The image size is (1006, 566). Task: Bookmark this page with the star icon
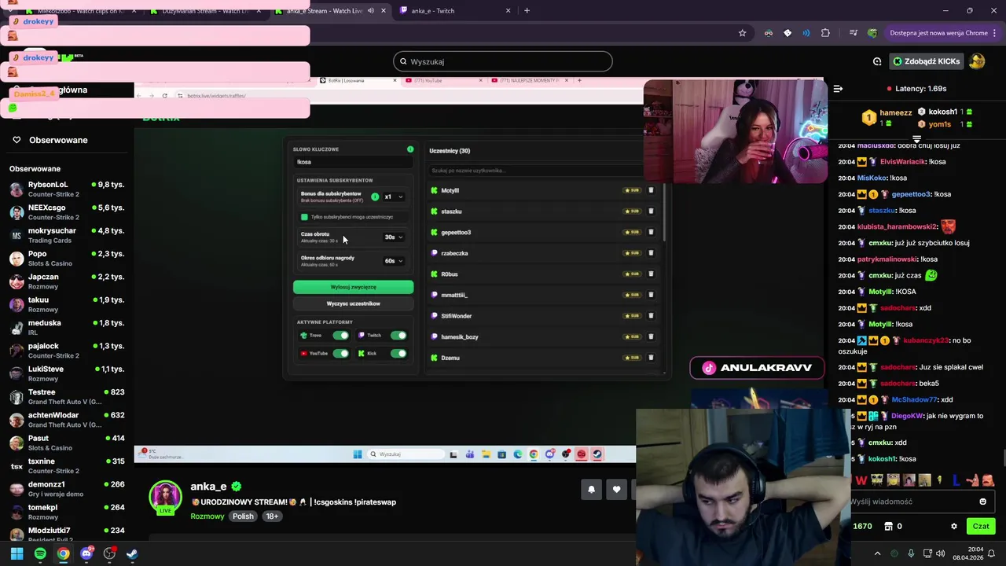742,33
